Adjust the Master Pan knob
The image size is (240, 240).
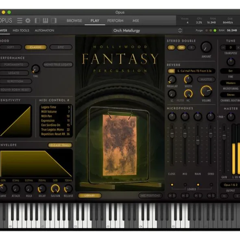(231, 117)
